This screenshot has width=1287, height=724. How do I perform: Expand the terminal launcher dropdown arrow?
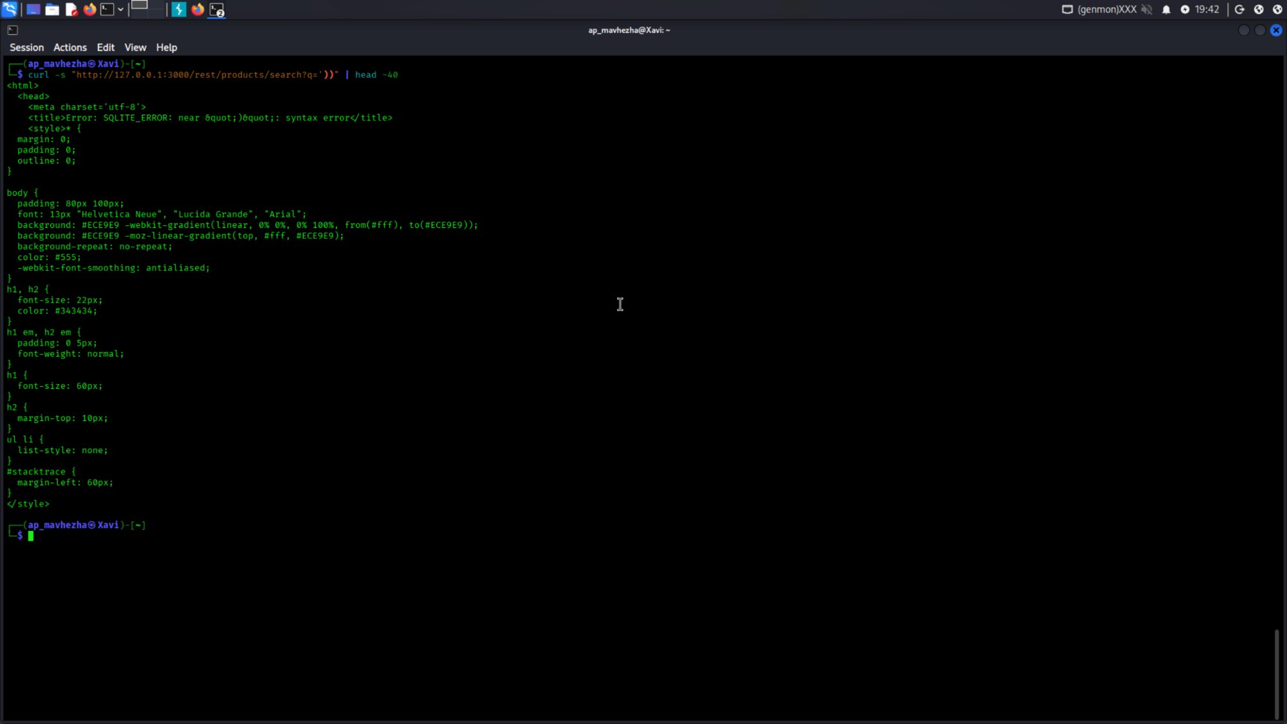(x=120, y=10)
